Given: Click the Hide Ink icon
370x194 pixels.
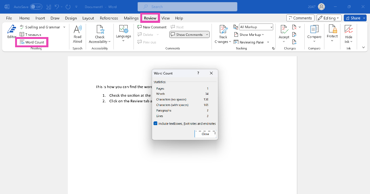Looking at the screenshot, I should 348,30.
